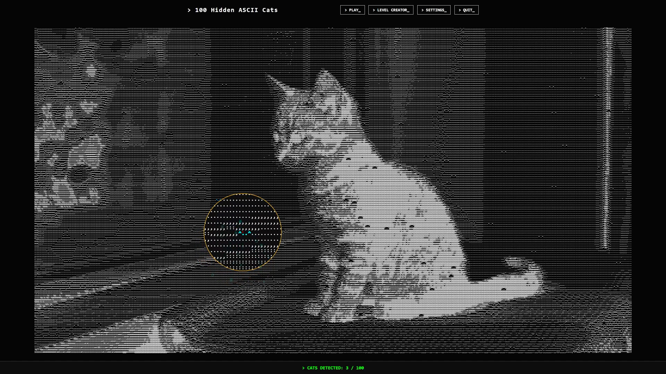Click topmost dark hidden cat on cat's neck
Screen dimensions: 666x374
[348, 159]
